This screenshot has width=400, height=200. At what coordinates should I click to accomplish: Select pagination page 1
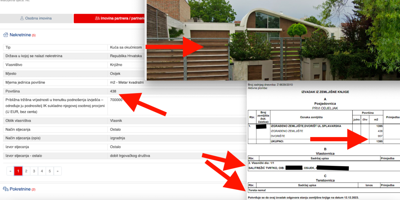pos(18,171)
